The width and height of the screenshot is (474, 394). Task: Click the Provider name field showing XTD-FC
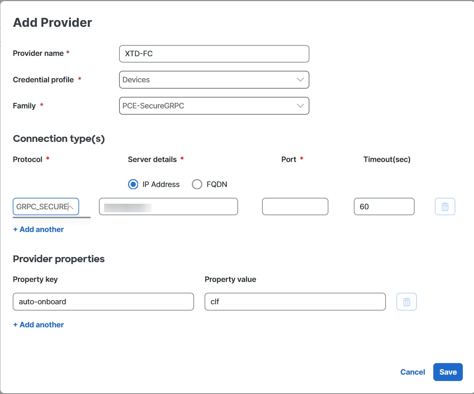(x=214, y=54)
